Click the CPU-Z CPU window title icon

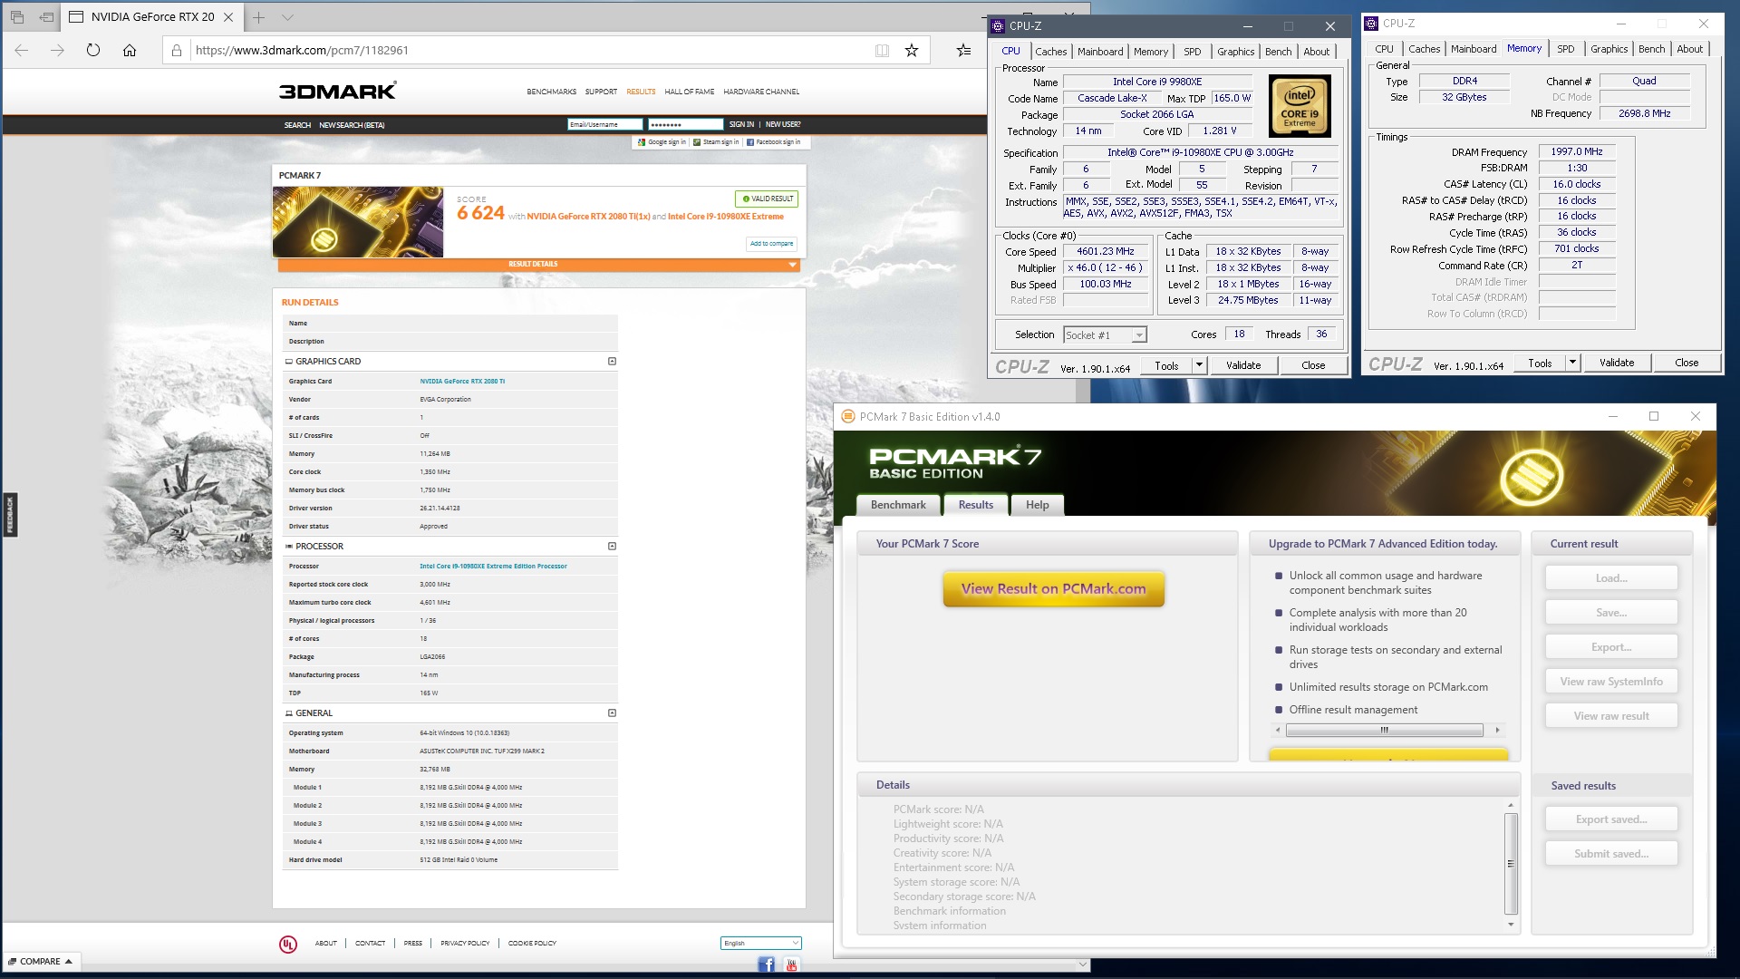point(998,26)
